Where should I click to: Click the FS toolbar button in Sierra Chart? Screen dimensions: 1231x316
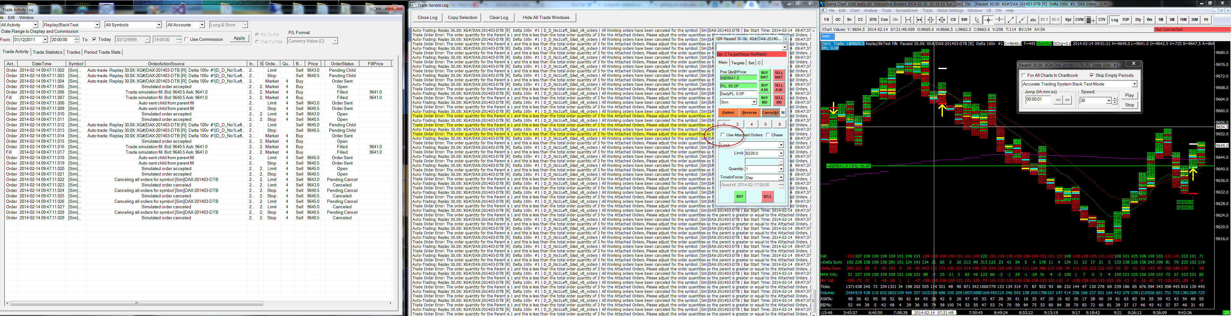(826, 20)
